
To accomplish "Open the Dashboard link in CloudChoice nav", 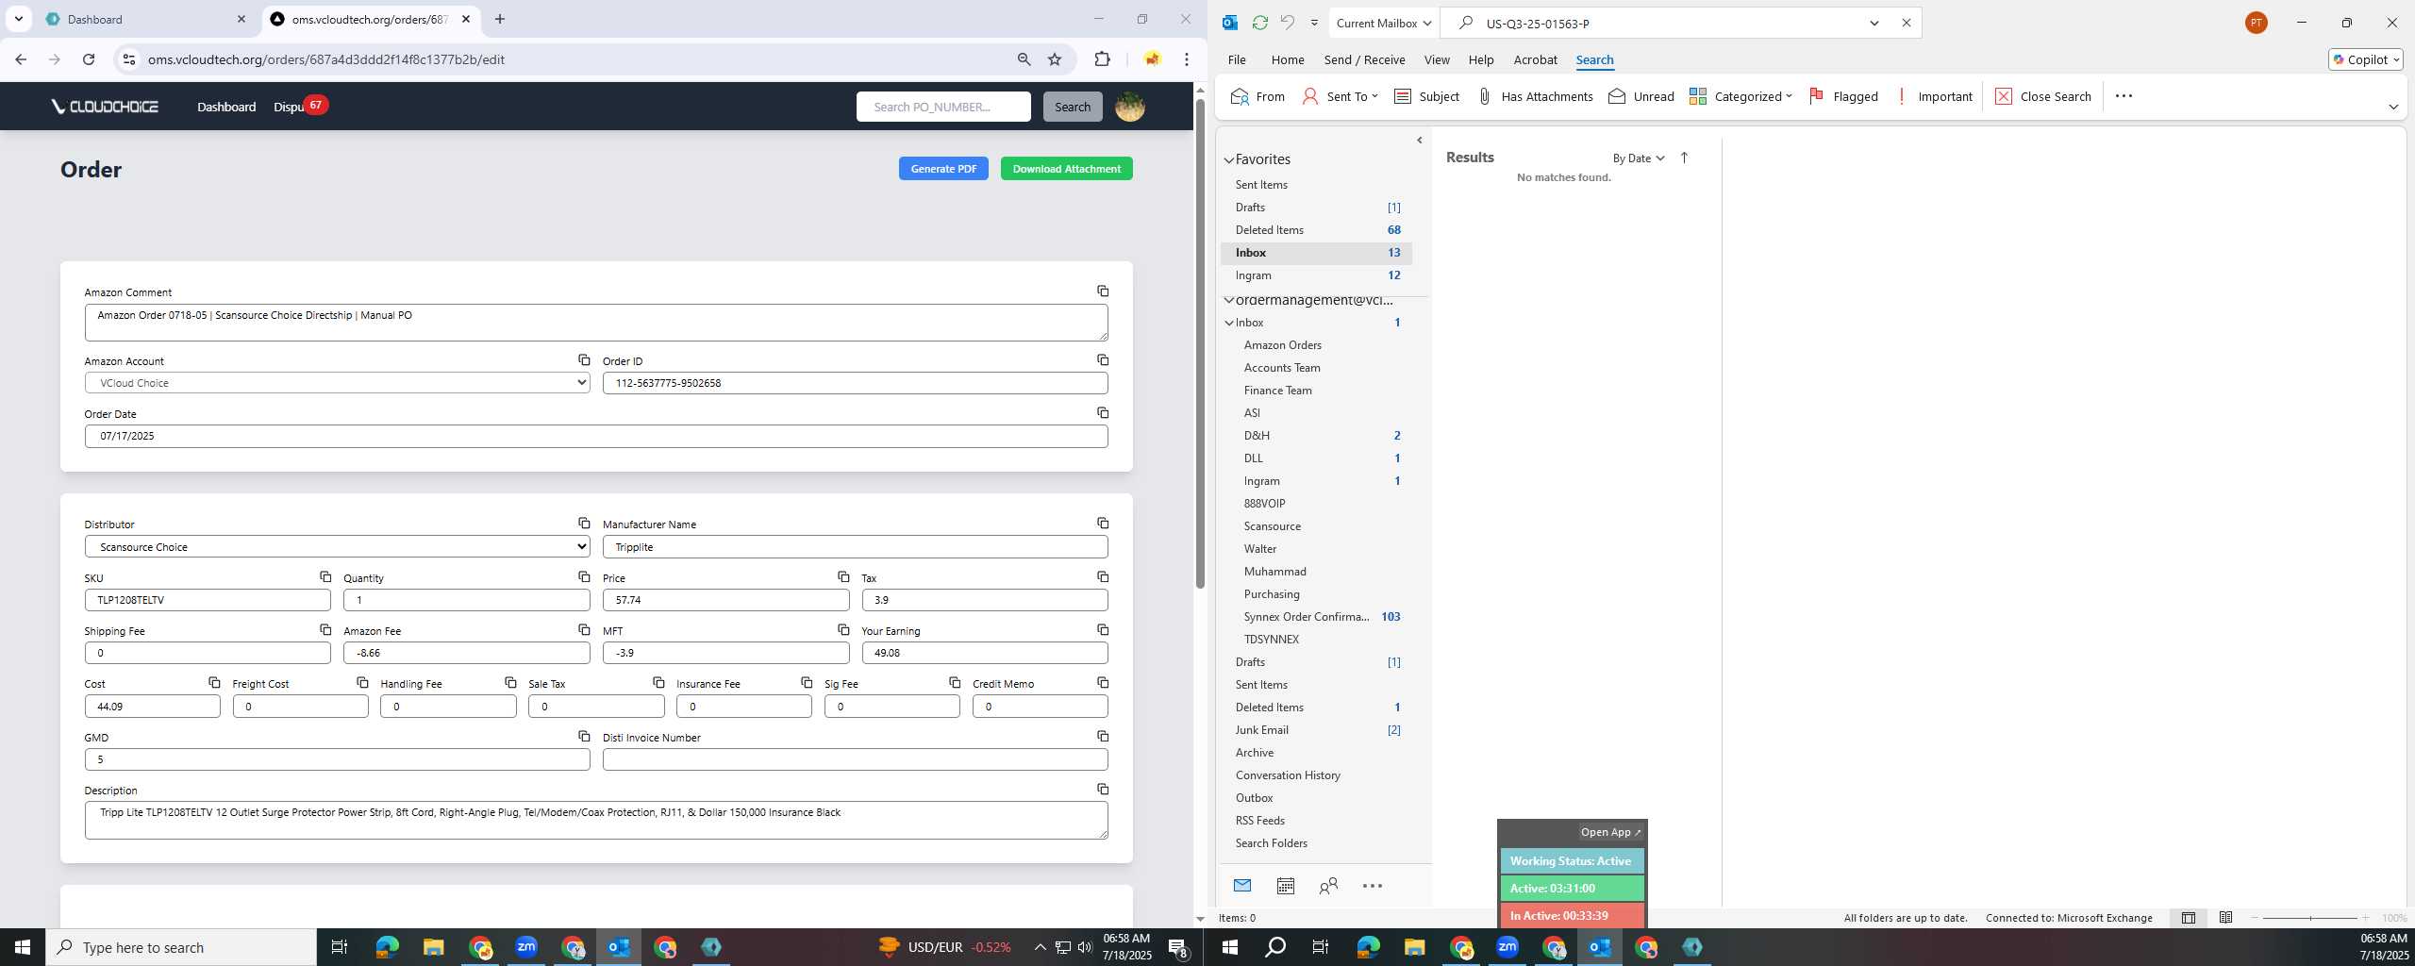I will click(226, 107).
